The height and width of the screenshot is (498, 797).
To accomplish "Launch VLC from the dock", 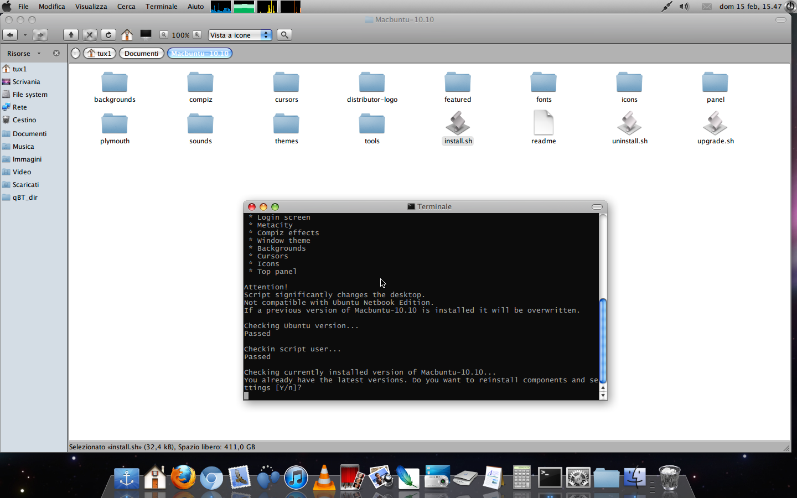I will point(324,478).
